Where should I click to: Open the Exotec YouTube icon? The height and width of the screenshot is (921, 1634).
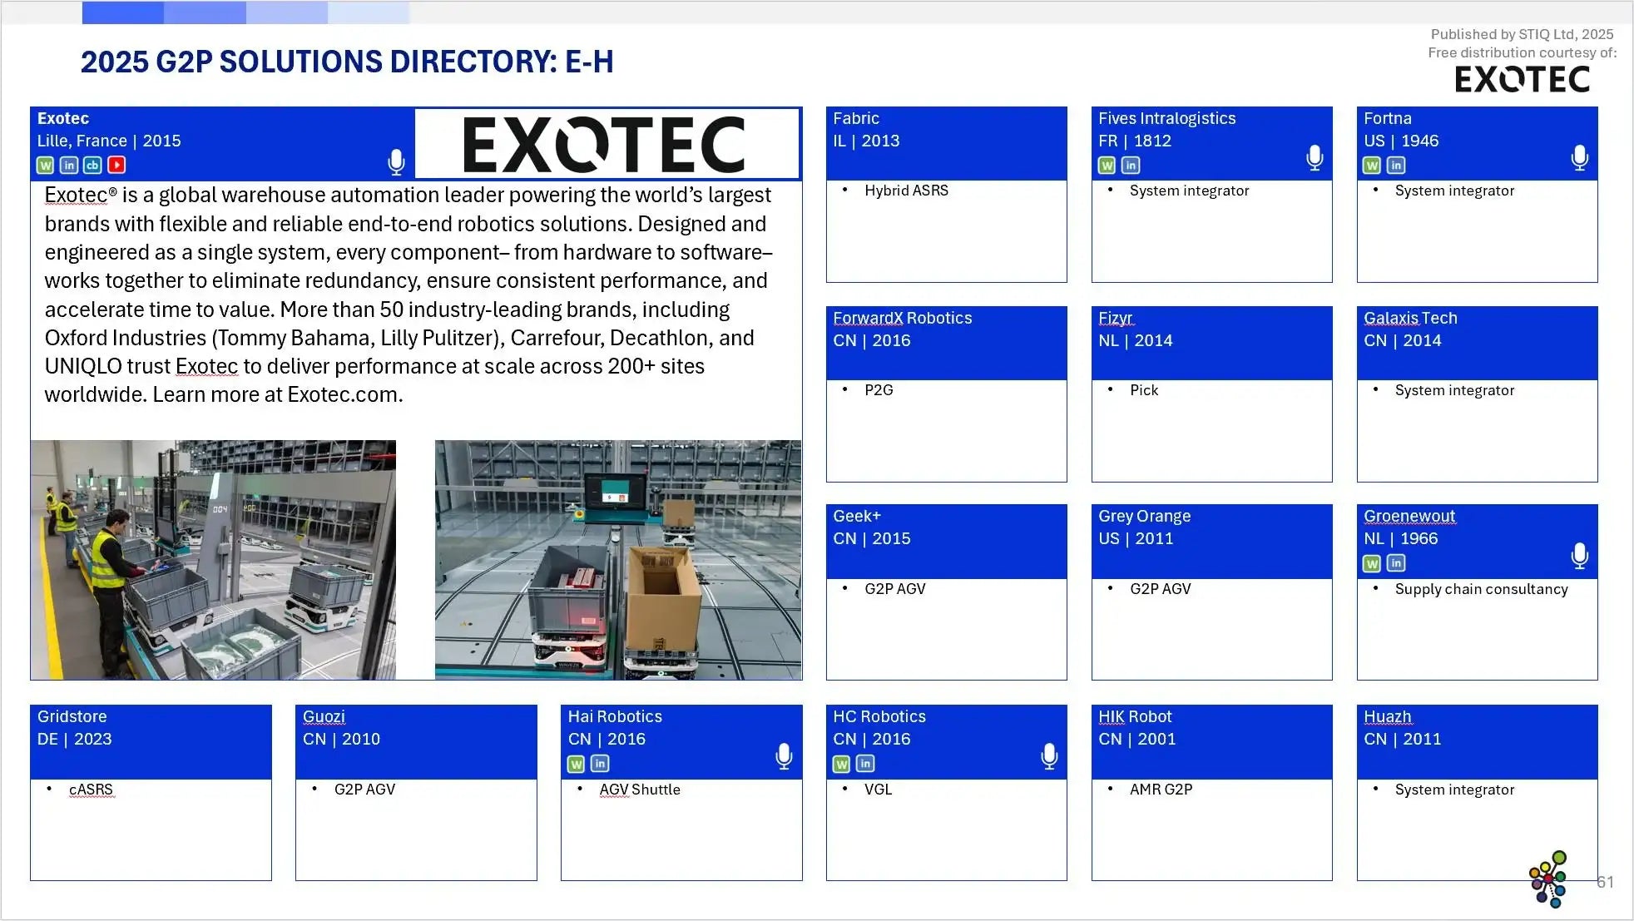(x=116, y=166)
